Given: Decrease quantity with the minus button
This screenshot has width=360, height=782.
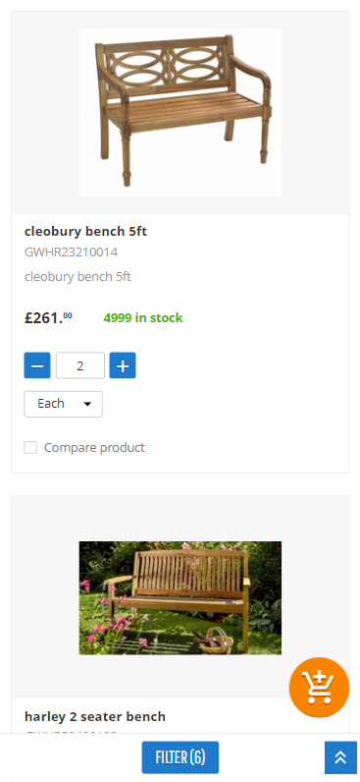Looking at the screenshot, I should [37, 365].
